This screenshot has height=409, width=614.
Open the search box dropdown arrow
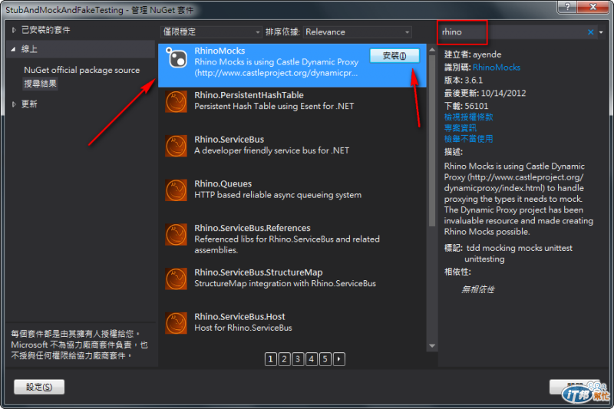click(x=601, y=32)
